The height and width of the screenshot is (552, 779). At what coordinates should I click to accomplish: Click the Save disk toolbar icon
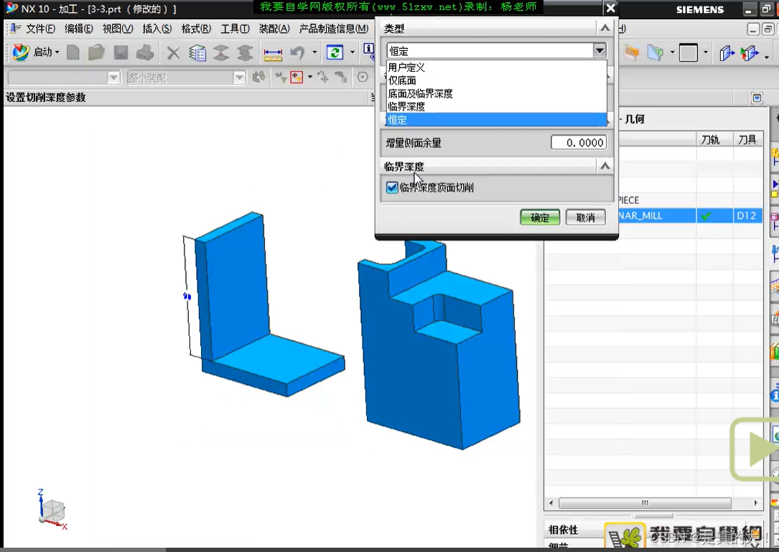coord(121,52)
